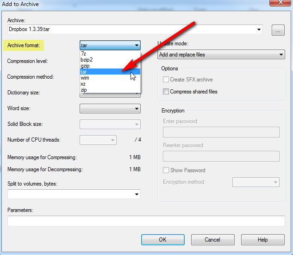The height and width of the screenshot is (255, 293).
Task: Open the Update mode dropdown
Action: click(x=221, y=55)
